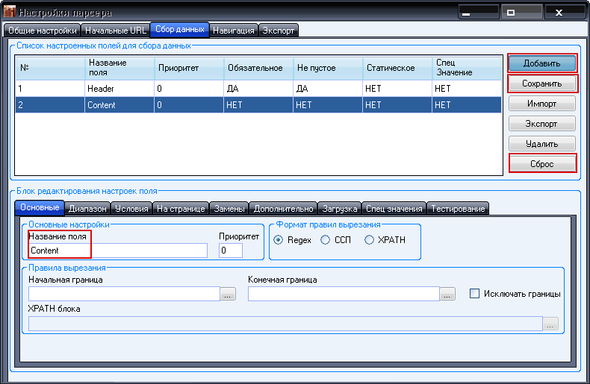Select the ССП format option
Screen dimensions: 590x384
325,240
